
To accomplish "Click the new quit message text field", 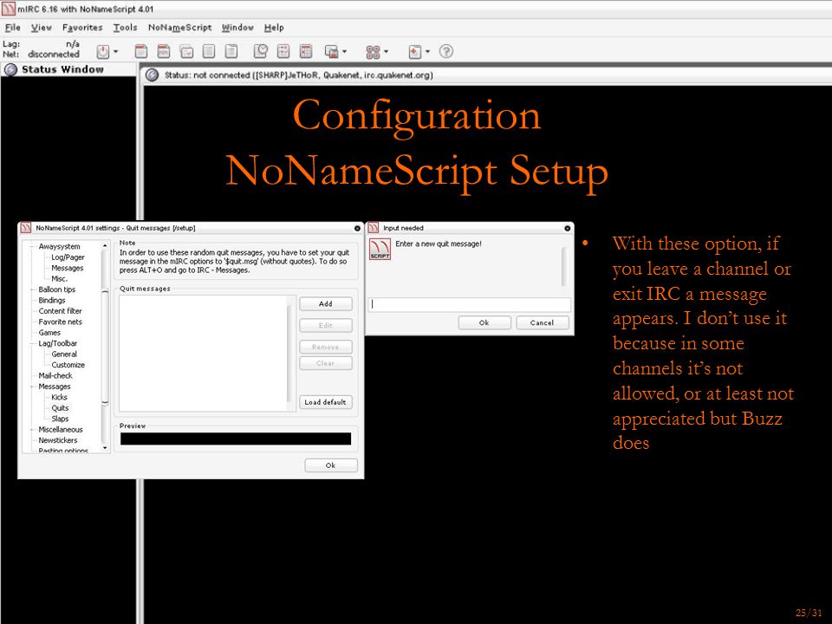I will (470, 304).
